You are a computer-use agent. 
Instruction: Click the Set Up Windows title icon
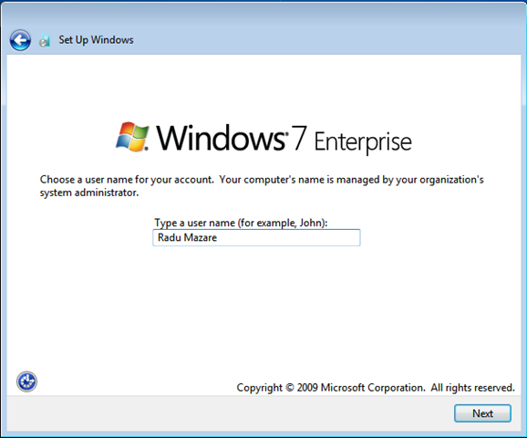point(45,41)
